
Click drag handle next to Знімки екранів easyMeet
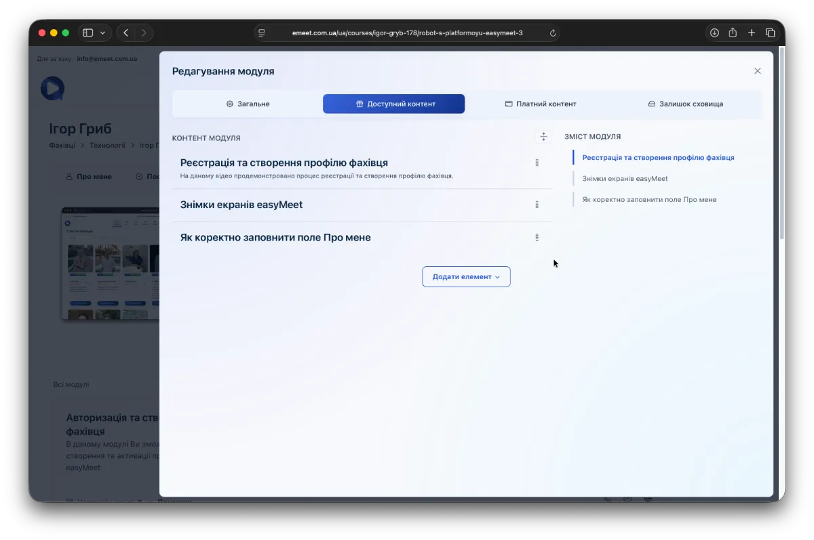[537, 205]
